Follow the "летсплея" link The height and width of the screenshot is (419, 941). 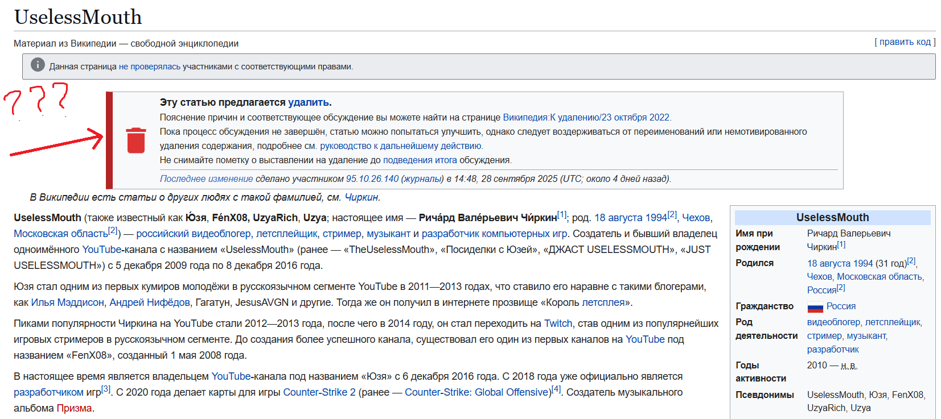[x=603, y=302]
